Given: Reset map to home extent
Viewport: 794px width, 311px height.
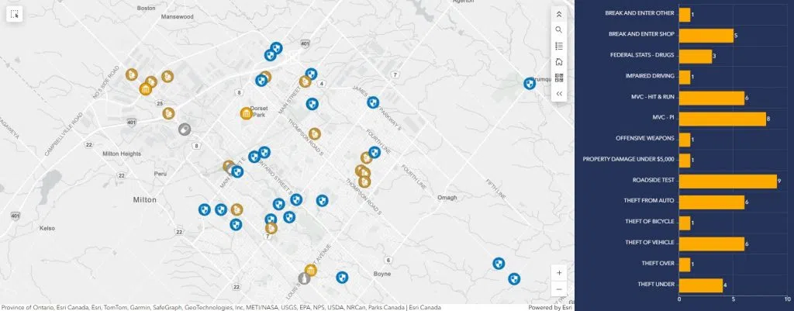Looking at the screenshot, I should click(x=558, y=62).
